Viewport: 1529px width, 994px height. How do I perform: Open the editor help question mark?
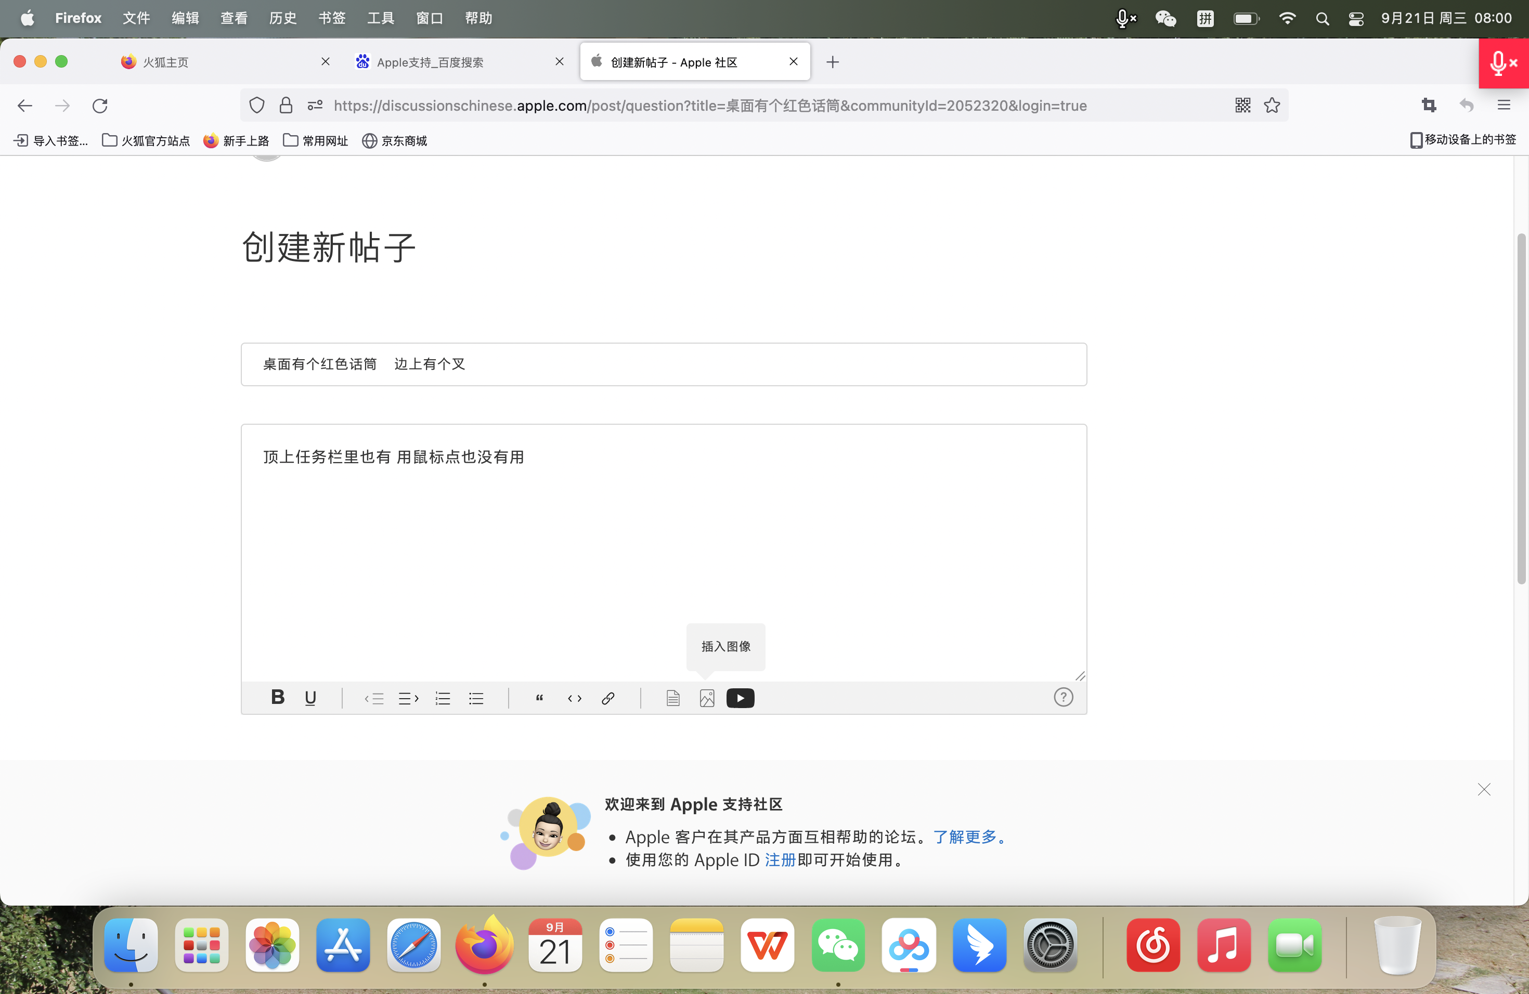1063,697
